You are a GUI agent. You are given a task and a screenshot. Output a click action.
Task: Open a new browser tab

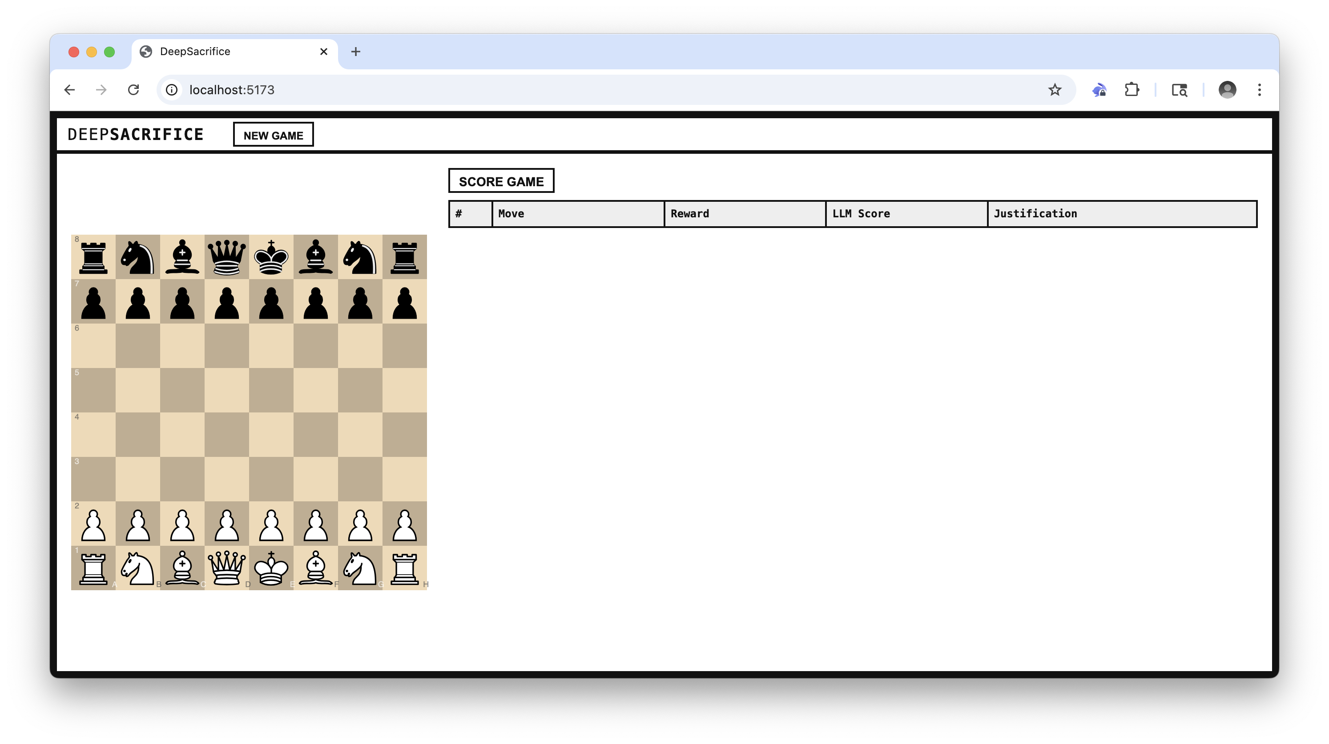click(355, 52)
